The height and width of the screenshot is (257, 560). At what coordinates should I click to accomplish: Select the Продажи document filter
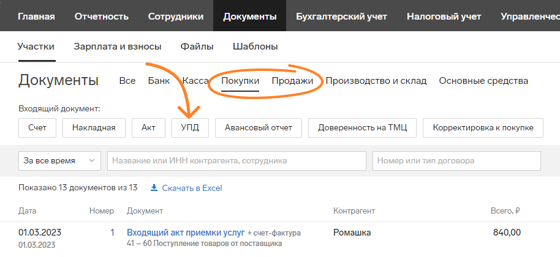pos(292,81)
